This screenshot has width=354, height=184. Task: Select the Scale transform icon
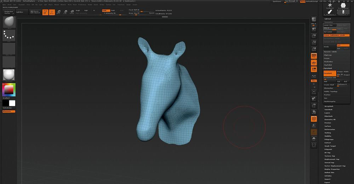(65, 12)
